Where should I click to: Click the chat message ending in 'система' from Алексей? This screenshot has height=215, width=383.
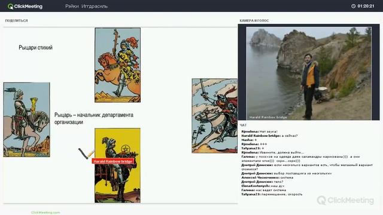268,177
